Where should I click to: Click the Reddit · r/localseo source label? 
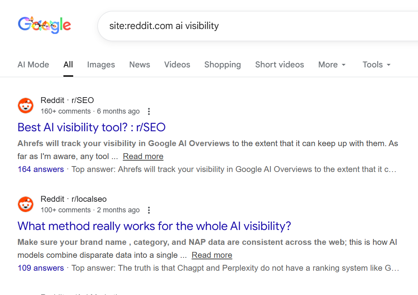pos(73,199)
